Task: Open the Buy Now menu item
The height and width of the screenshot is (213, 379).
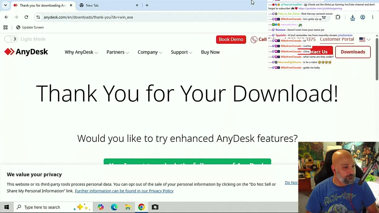Action: (x=210, y=52)
